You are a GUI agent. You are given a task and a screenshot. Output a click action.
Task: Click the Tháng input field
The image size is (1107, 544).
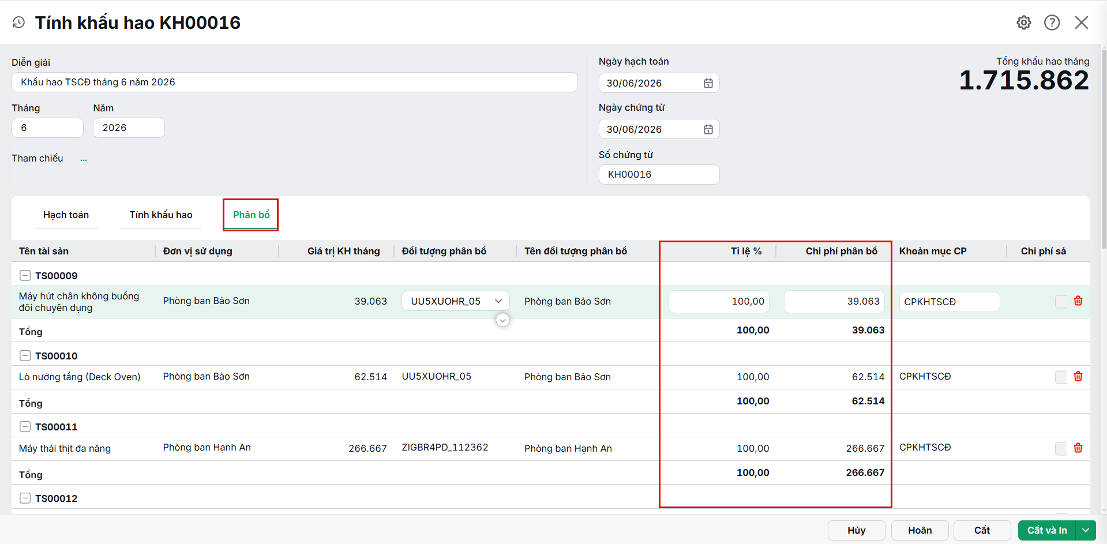pos(47,127)
